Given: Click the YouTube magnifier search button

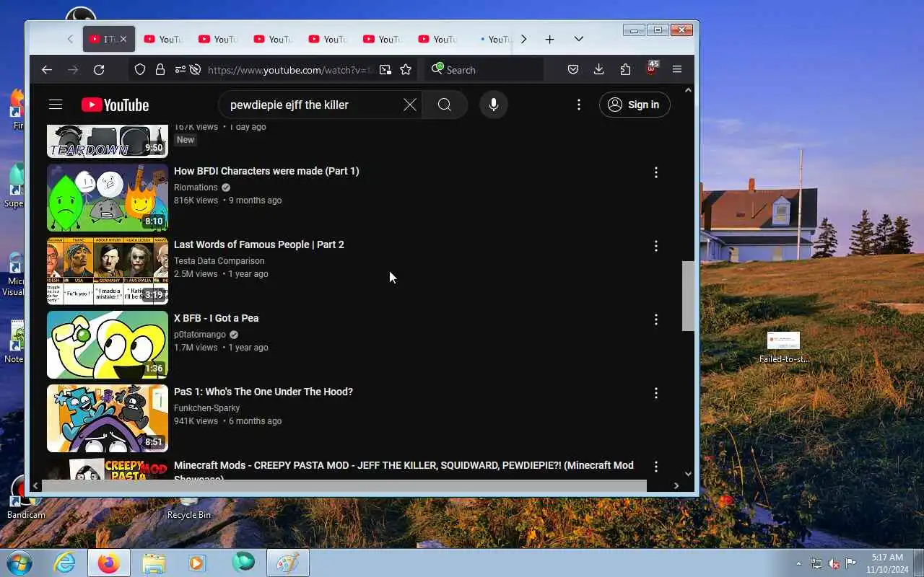Looking at the screenshot, I should click(x=445, y=105).
